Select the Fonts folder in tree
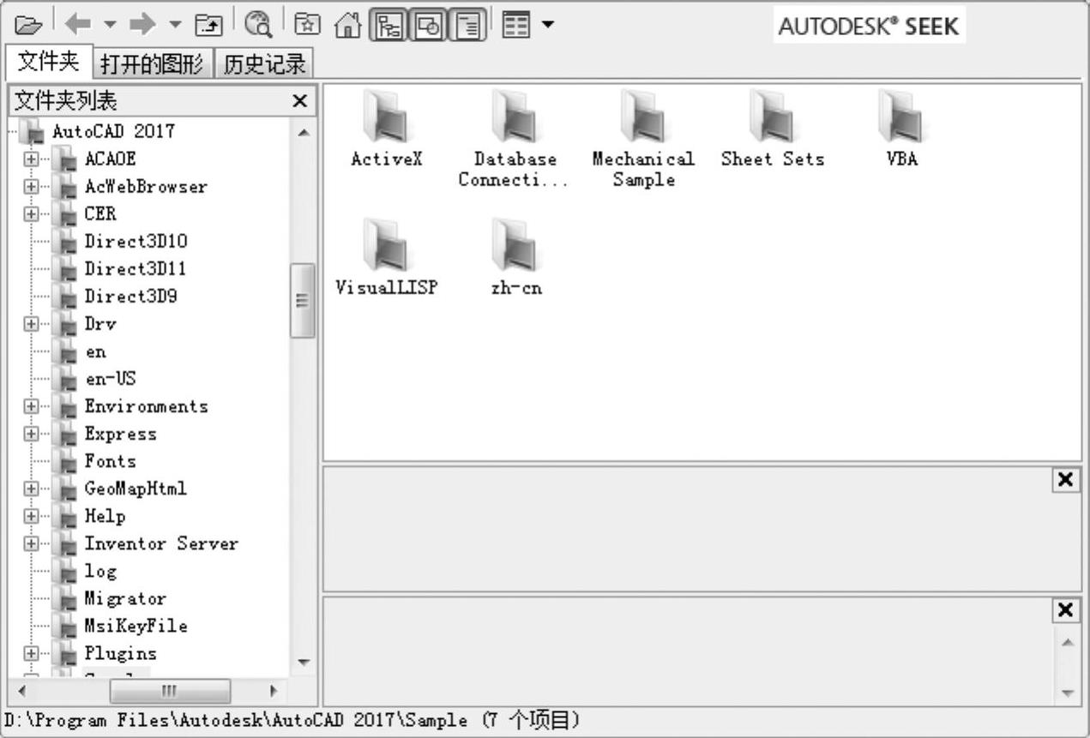Viewport: 1090px width, 738px height. point(110,460)
